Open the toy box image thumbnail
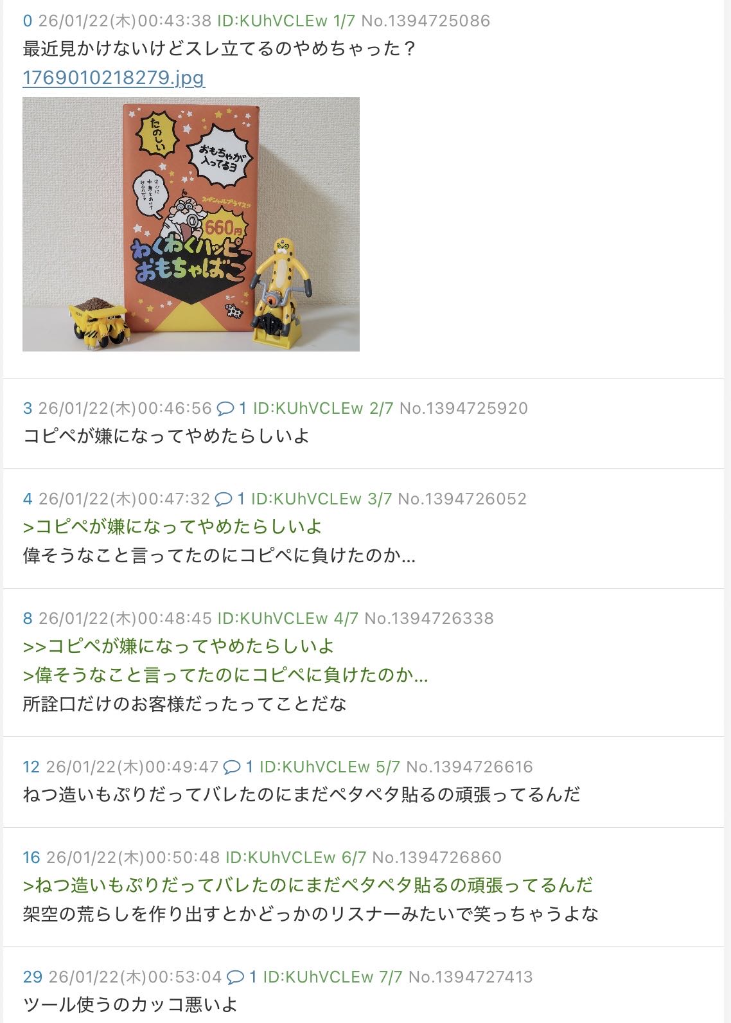The width and height of the screenshot is (731, 1023). (191, 224)
